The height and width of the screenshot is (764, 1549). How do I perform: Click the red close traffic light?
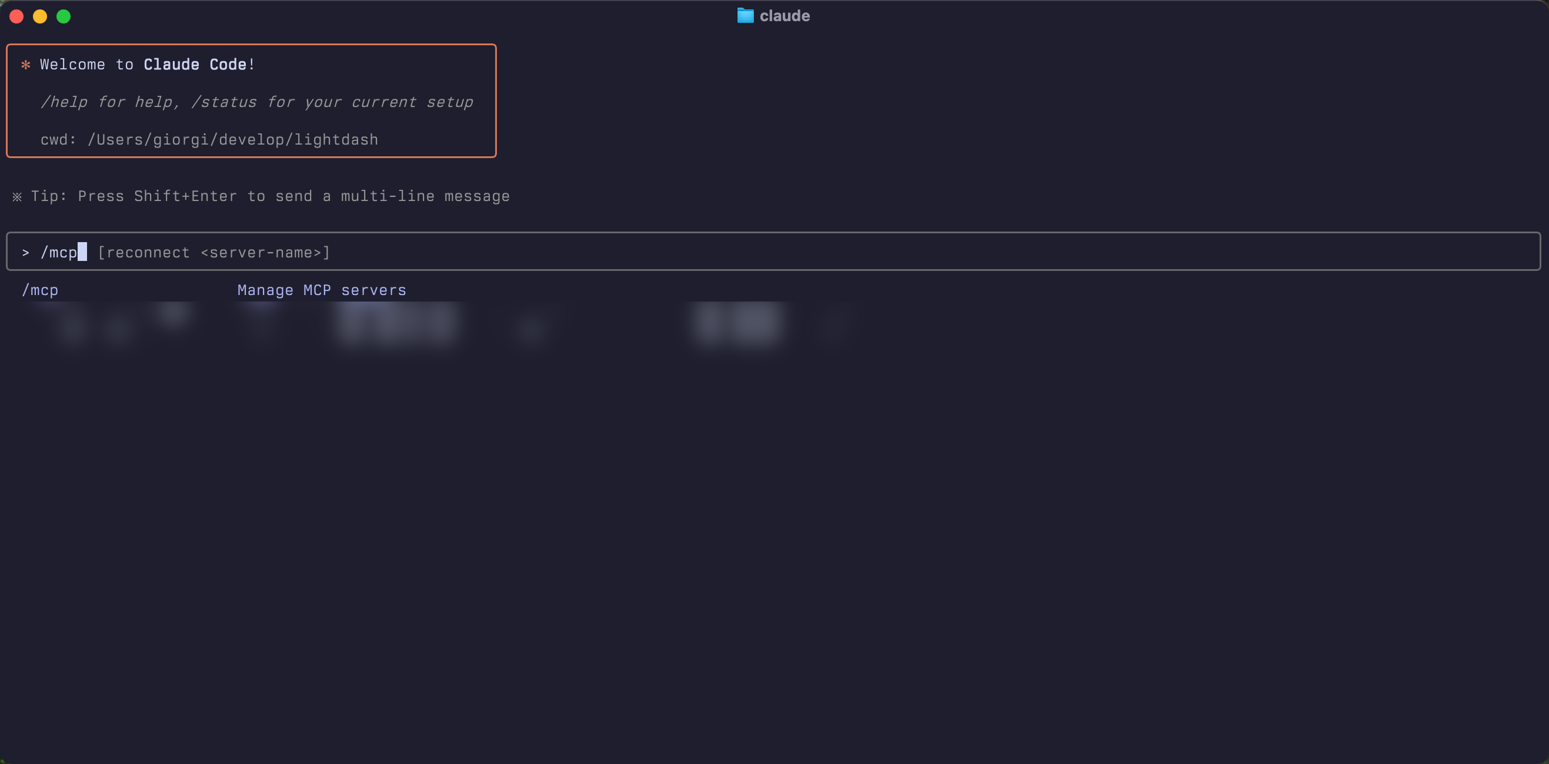click(16, 16)
